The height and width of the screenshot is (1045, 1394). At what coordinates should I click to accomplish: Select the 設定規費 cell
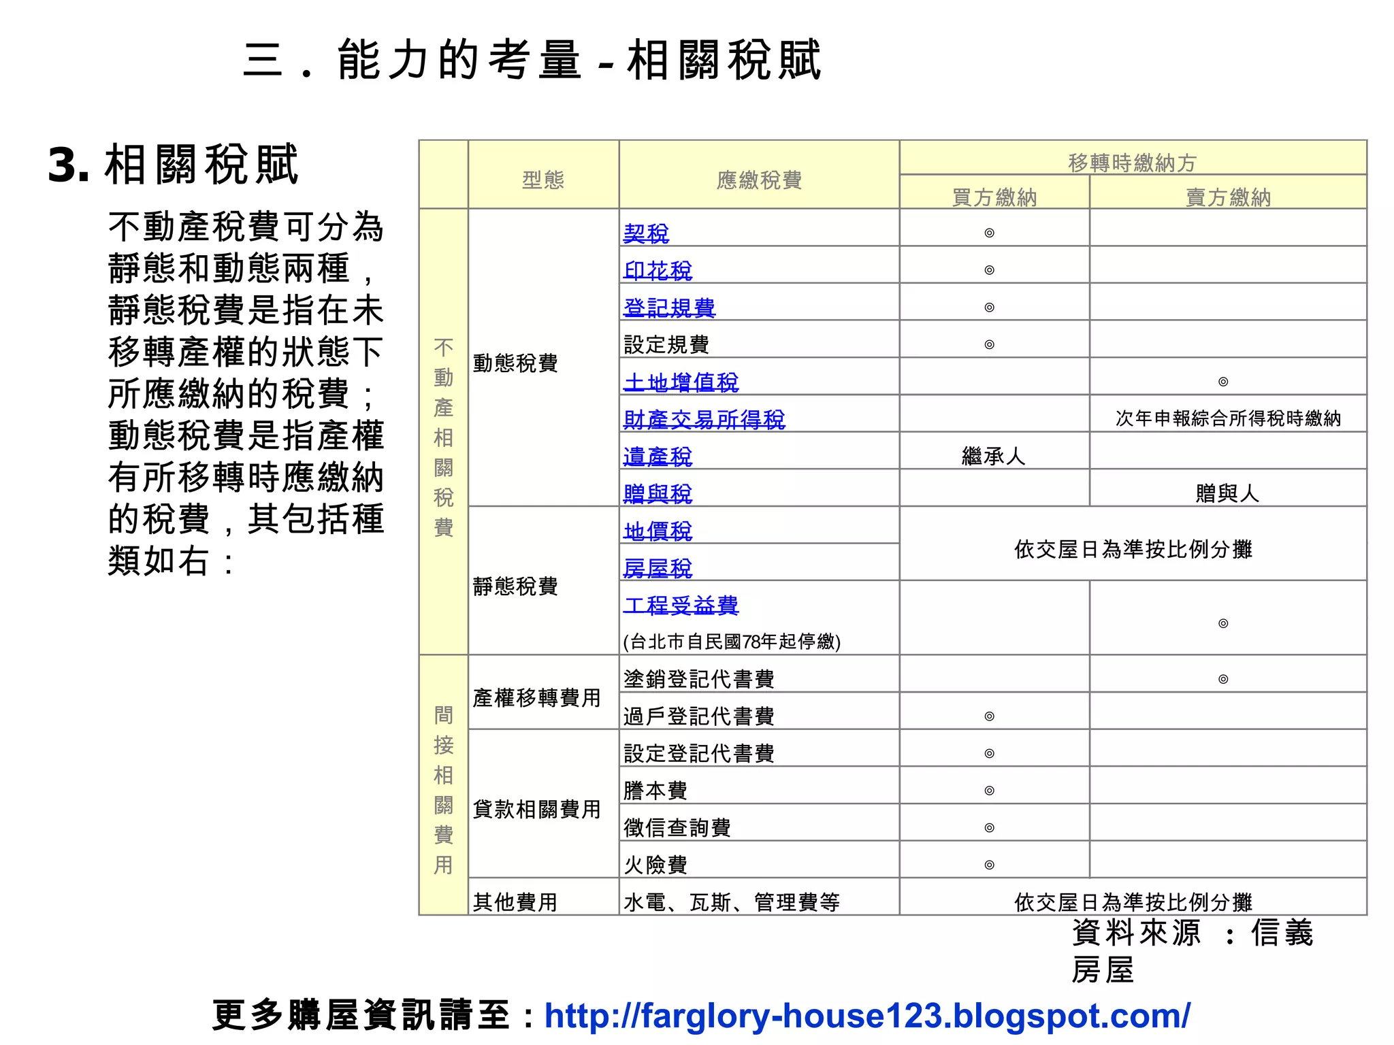tap(759, 339)
